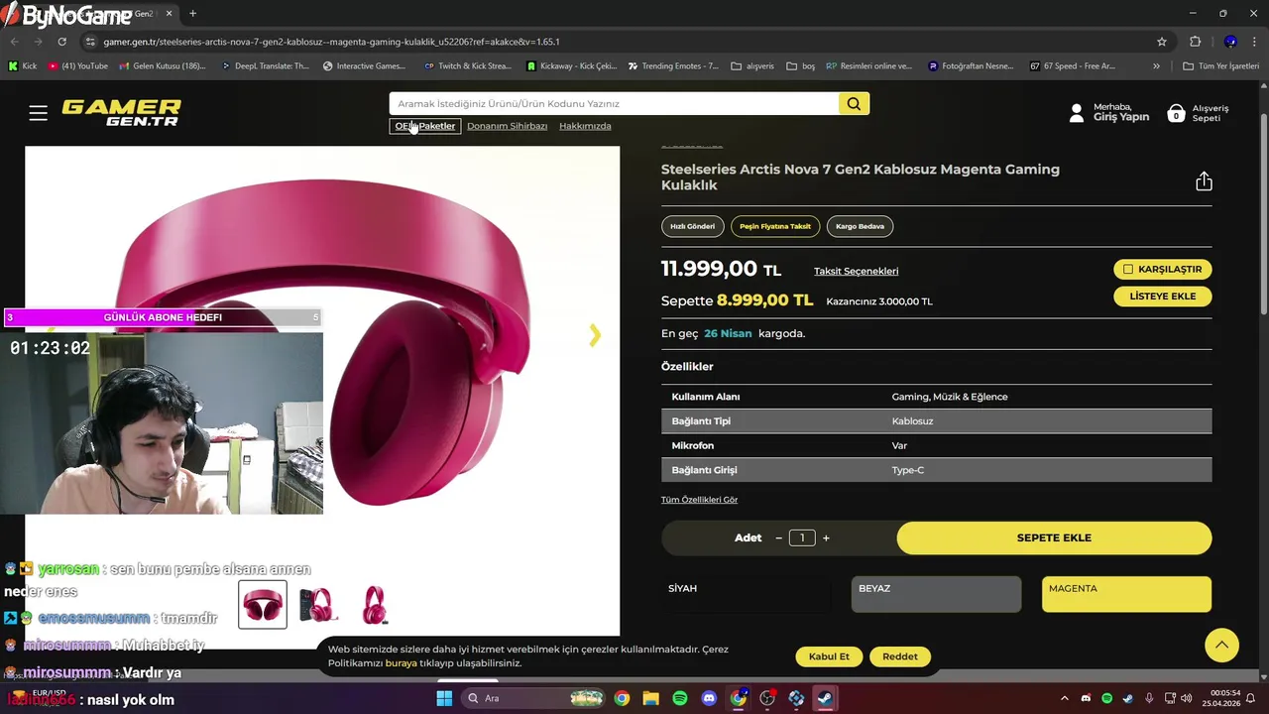Screen dimensions: 1269x714
Task: Click the GamerGen.tr logo
Action: click(x=121, y=112)
